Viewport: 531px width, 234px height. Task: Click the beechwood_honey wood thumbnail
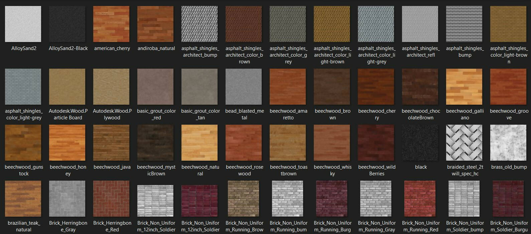click(67, 143)
